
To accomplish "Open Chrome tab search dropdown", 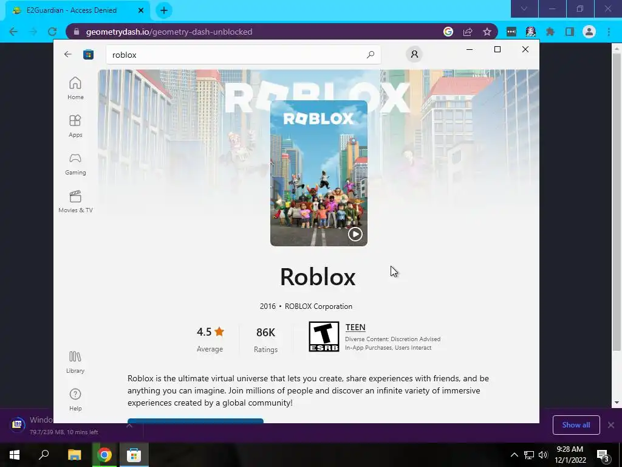I will [524, 9].
